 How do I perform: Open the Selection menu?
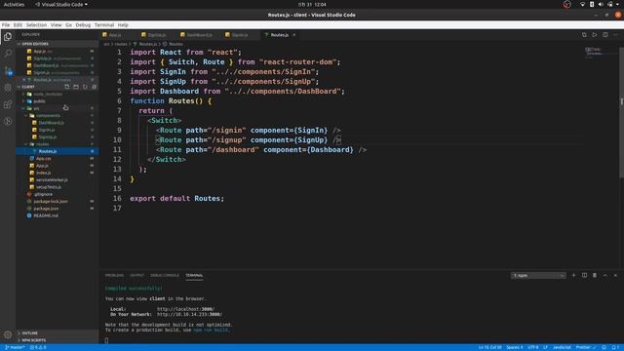pos(36,24)
